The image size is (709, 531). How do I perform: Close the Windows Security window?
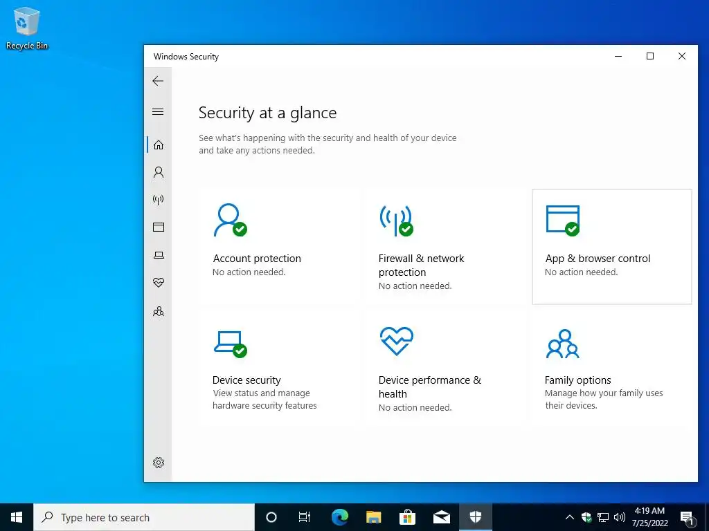pyautogui.click(x=682, y=56)
